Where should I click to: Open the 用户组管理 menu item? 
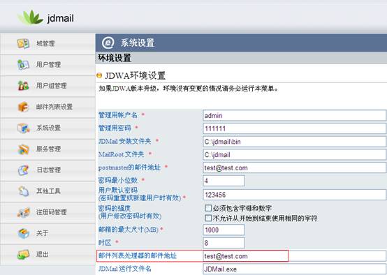tap(48, 86)
